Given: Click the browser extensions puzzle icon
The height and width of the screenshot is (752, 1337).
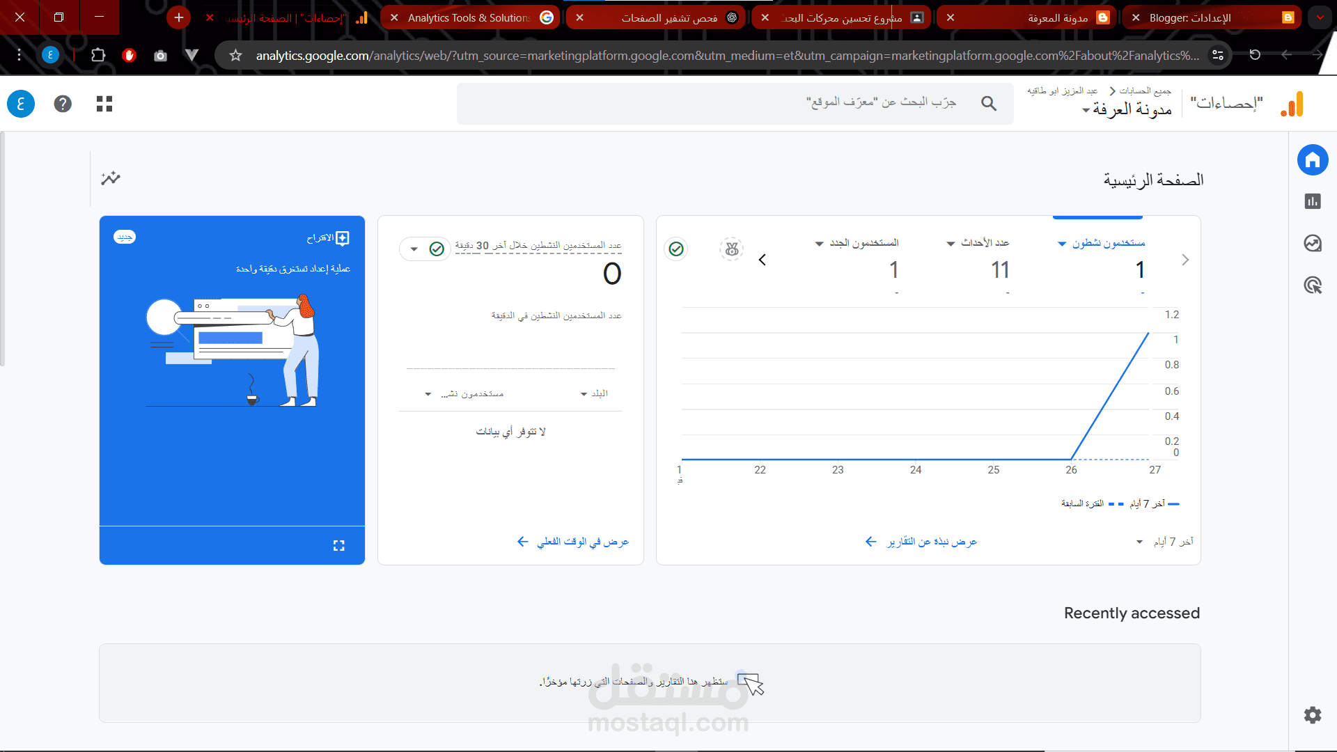Looking at the screenshot, I should click(98, 55).
